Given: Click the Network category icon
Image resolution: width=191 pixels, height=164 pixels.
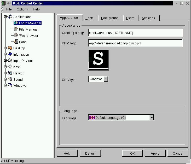Looking at the screenshot, I should point(10,73).
